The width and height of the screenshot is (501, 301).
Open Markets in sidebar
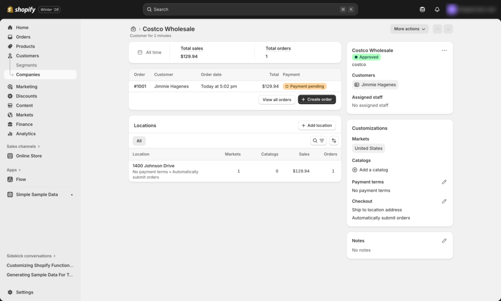click(40, 115)
